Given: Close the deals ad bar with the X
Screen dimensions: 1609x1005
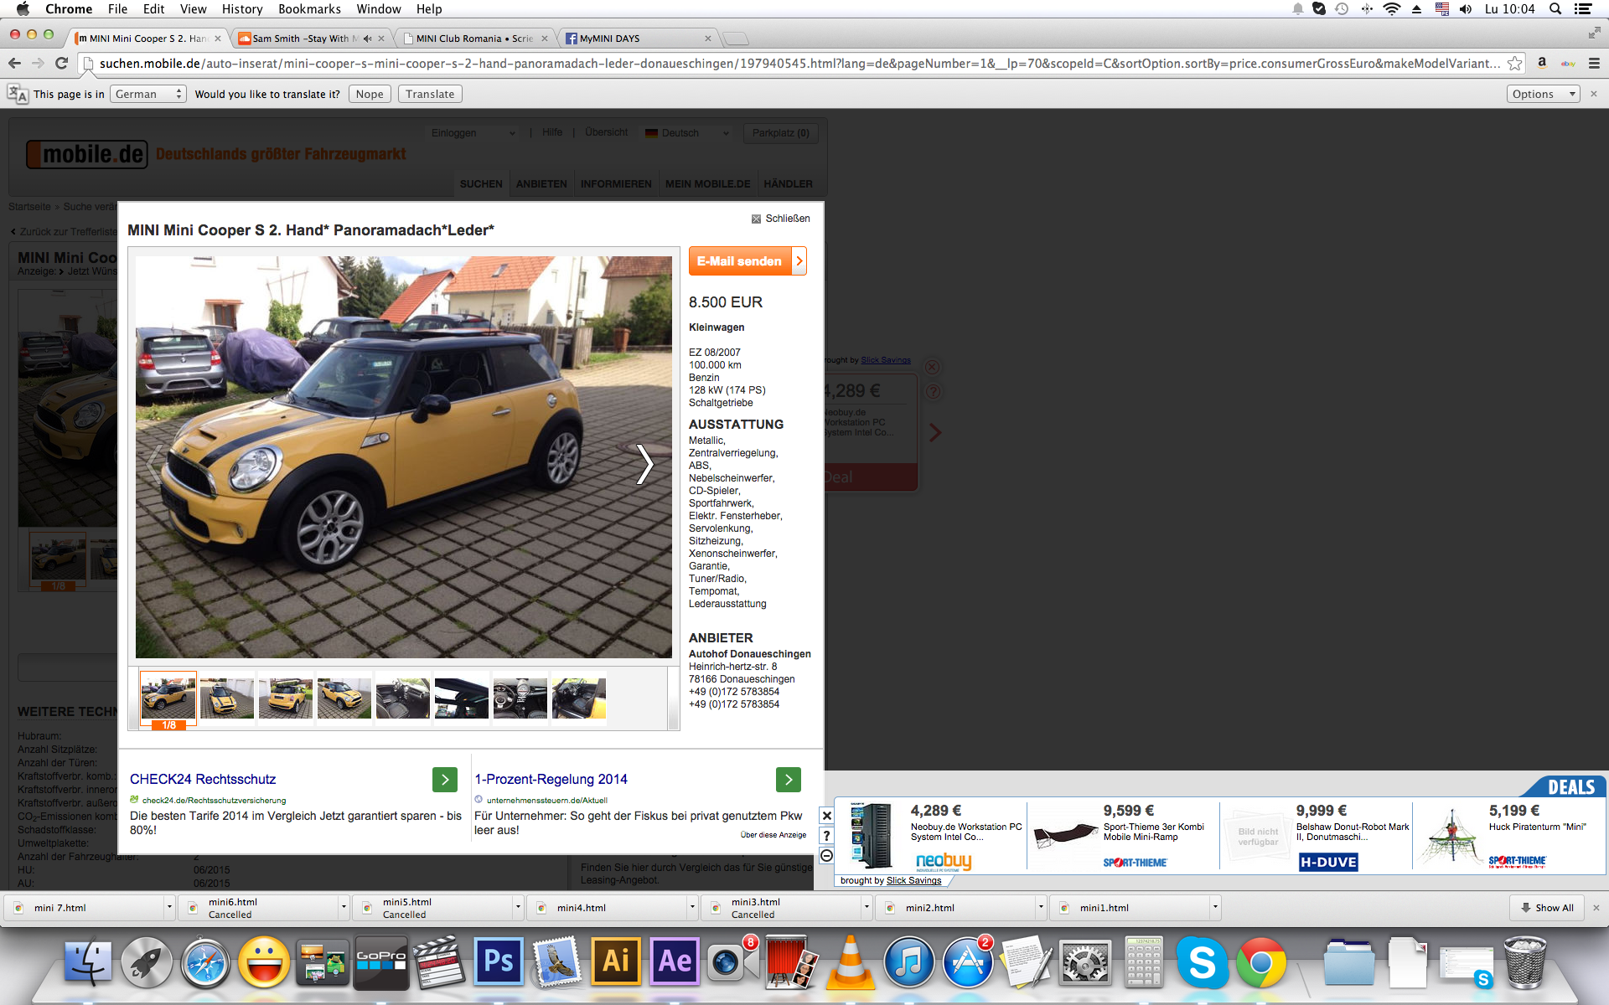Looking at the screenshot, I should (x=826, y=816).
